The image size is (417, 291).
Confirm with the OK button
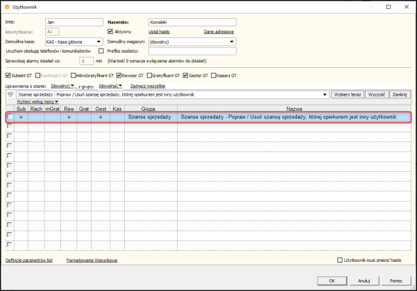click(332, 281)
